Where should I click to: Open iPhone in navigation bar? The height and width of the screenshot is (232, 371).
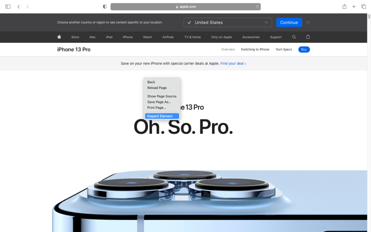coord(128,37)
